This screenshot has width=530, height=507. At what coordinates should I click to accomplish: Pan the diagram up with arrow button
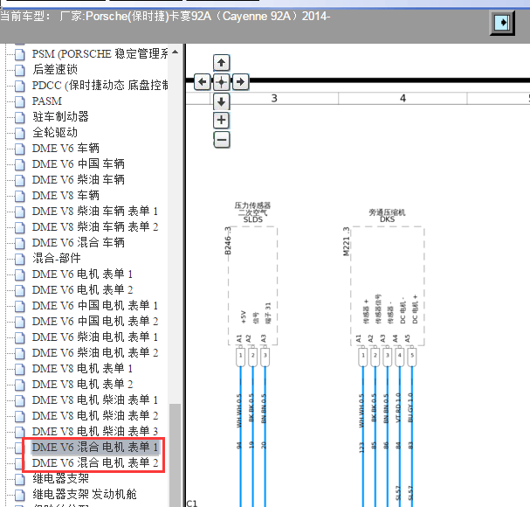[222, 63]
